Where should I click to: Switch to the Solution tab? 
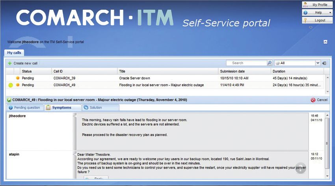coord(100,108)
